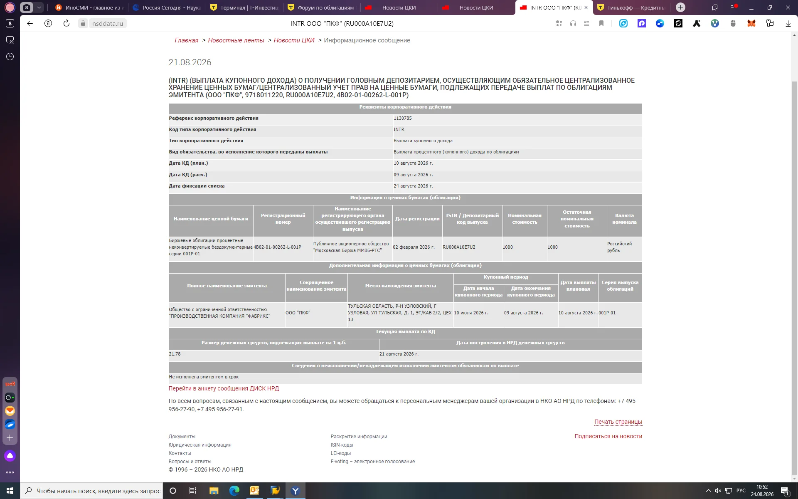This screenshot has width=798, height=499.
Task: Switch to Россия Сегодня - Наука tab
Action: 167,7
